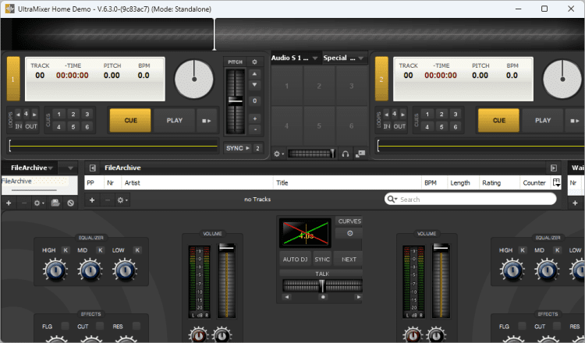The width and height of the screenshot is (585, 343).
Task: Click the CUE button on deck 1
Action: click(x=130, y=120)
